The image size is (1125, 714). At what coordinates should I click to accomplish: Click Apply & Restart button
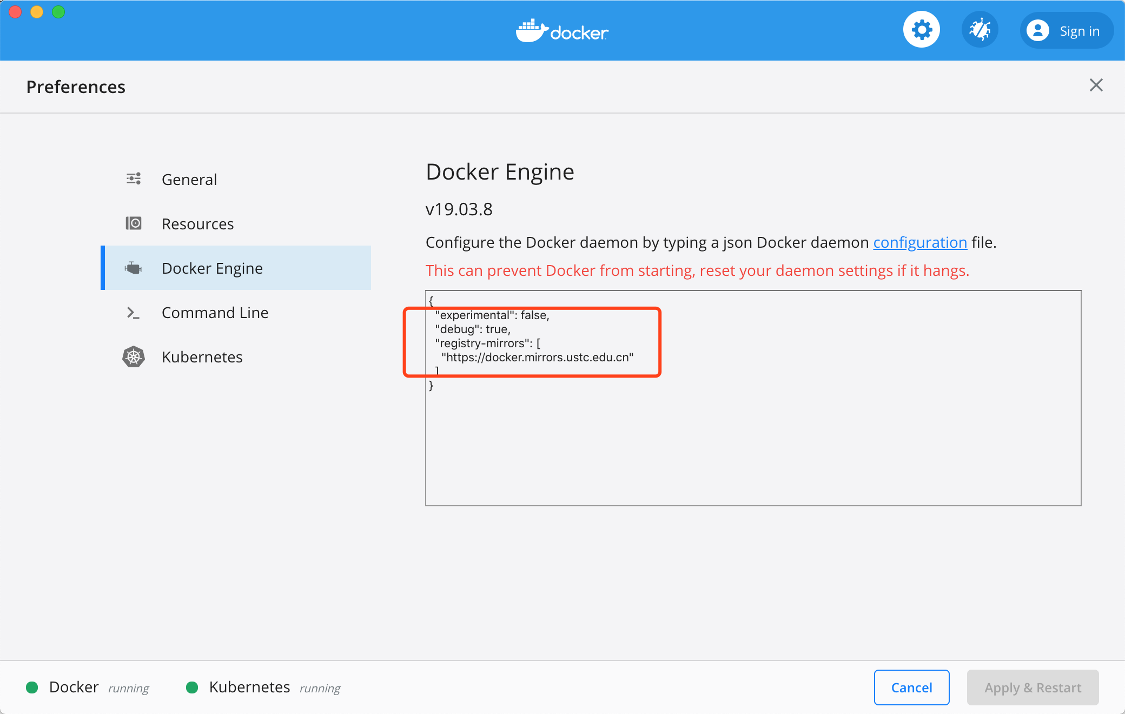[x=1033, y=687]
